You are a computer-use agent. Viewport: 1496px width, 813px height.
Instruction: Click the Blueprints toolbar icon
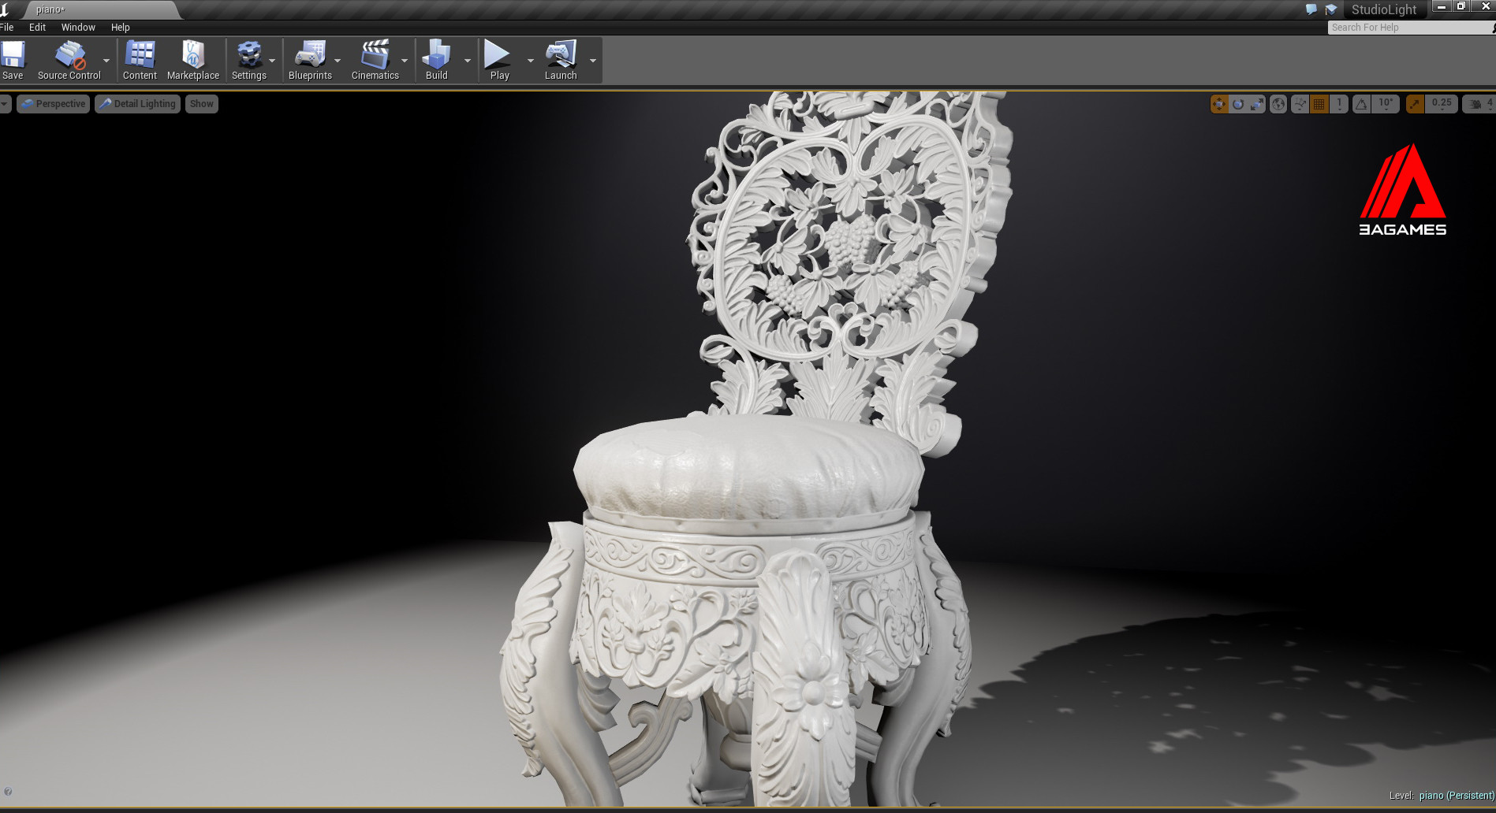click(310, 61)
